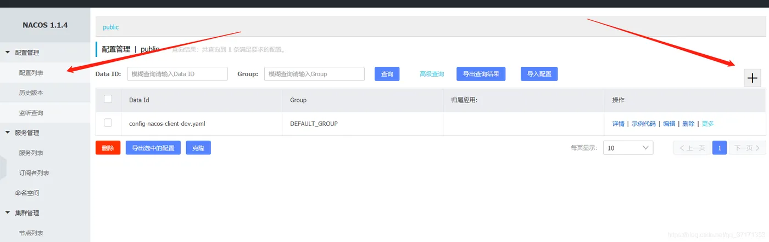The height and width of the screenshot is (242, 769).
Task: Open the page size dropdown showing 10
Action: (x=628, y=148)
